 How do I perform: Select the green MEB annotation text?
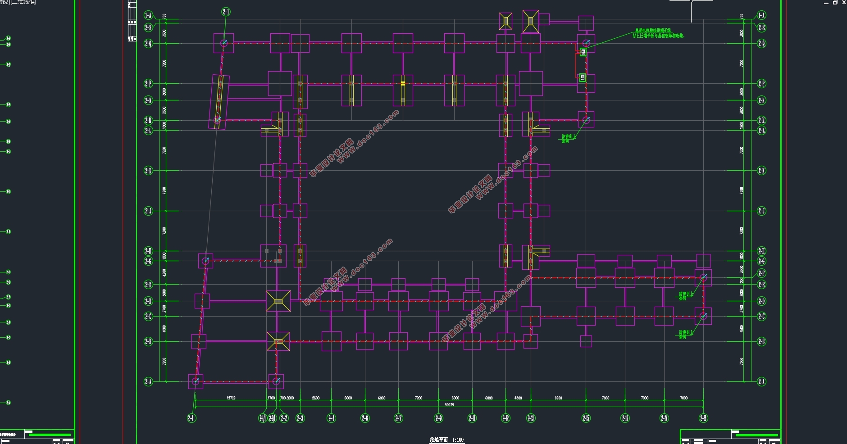click(658, 33)
